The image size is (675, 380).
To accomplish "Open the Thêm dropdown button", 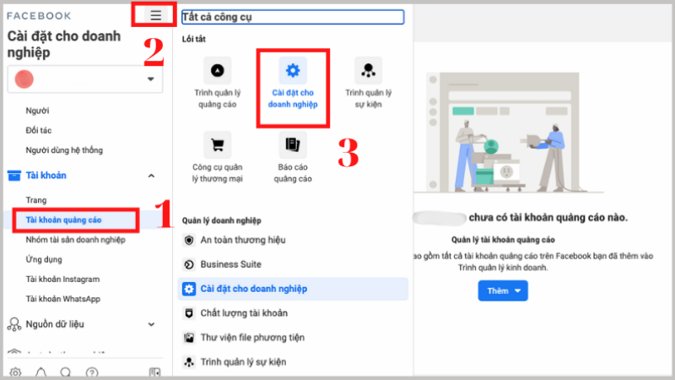I will 503,290.
